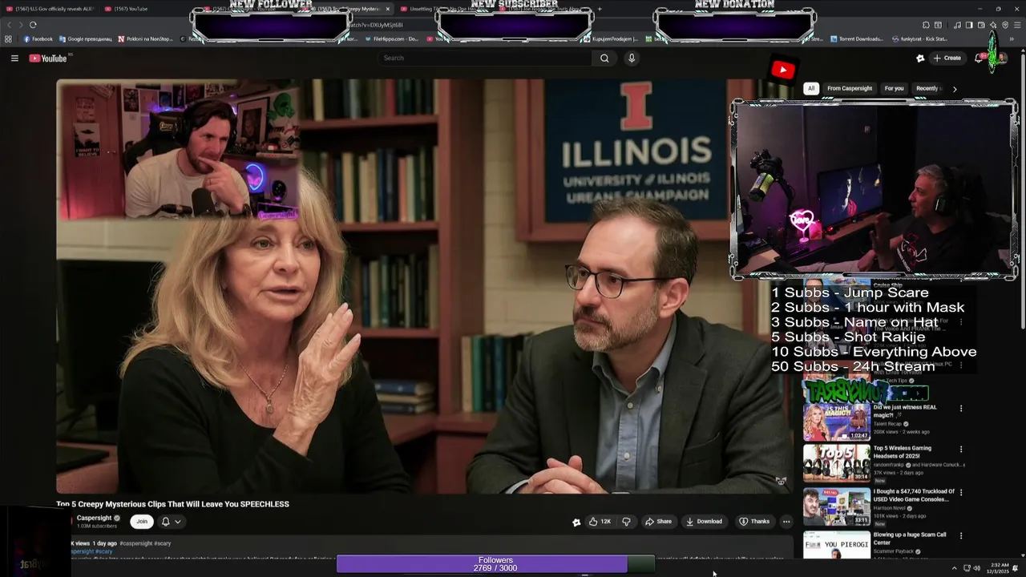Open options menu for Wireless Gaming Headsets video
This screenshot has height=577, width=1026.
(x=961, y=450)
